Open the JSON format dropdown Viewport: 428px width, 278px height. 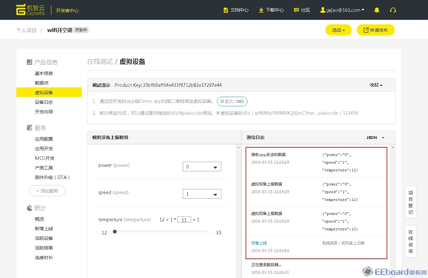point(375,137)
